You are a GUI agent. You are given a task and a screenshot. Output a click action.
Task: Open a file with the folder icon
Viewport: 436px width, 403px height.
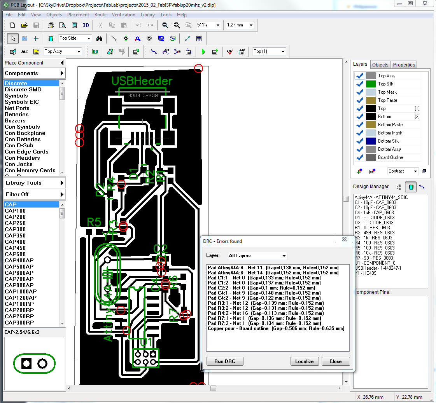pos(24,25)
